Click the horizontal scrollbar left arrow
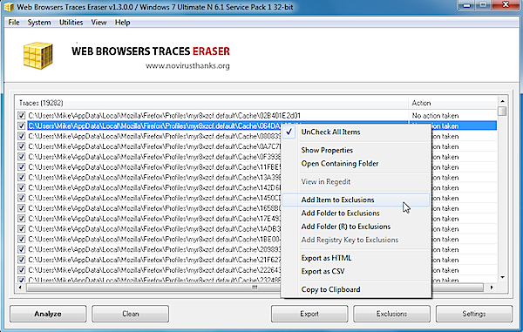 (20, 288)
